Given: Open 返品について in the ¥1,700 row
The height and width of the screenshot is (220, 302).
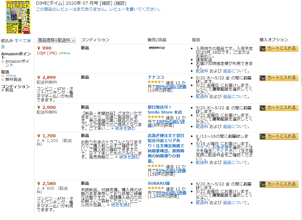Looking at the screenshot, I should 235,162.
